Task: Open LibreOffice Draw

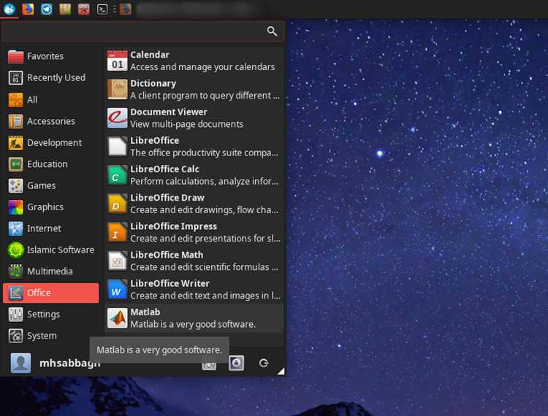Action: click(194, 204)
